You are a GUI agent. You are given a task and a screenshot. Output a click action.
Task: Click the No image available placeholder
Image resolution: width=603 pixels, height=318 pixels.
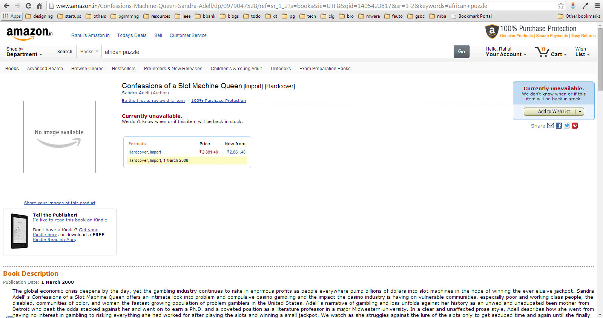60,137
